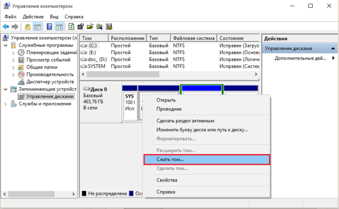Expand the Просмотр событий node
The width and height of the screenshot is (339, 209).
(x=13, y=60)
